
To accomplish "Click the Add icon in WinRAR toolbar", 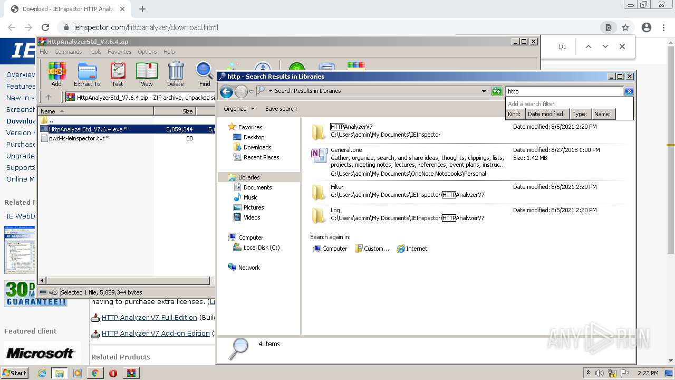I will (x=56, y=74).
